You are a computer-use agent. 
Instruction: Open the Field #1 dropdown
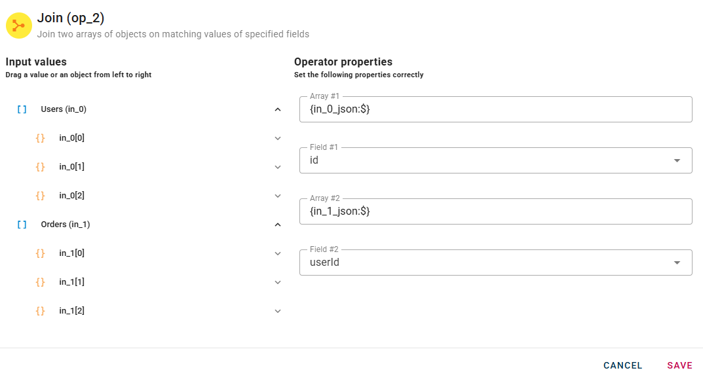(x=677, y=160)
